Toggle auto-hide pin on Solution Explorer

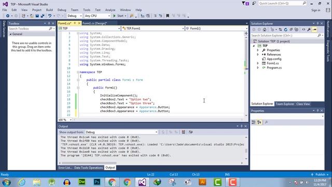pyautogui.click(x=317, y=23)
